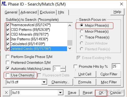Check Promote Hits by % option
127x97 pixels.
(x=75, y=66)
